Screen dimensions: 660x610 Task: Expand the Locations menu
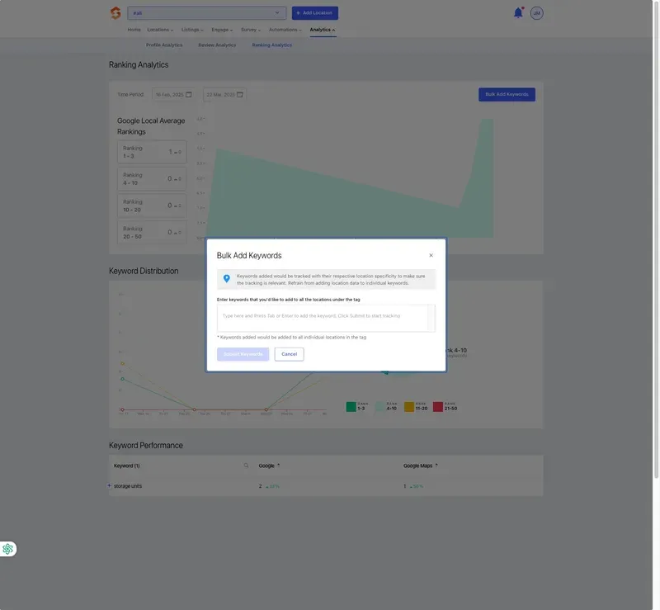[160, 30]
